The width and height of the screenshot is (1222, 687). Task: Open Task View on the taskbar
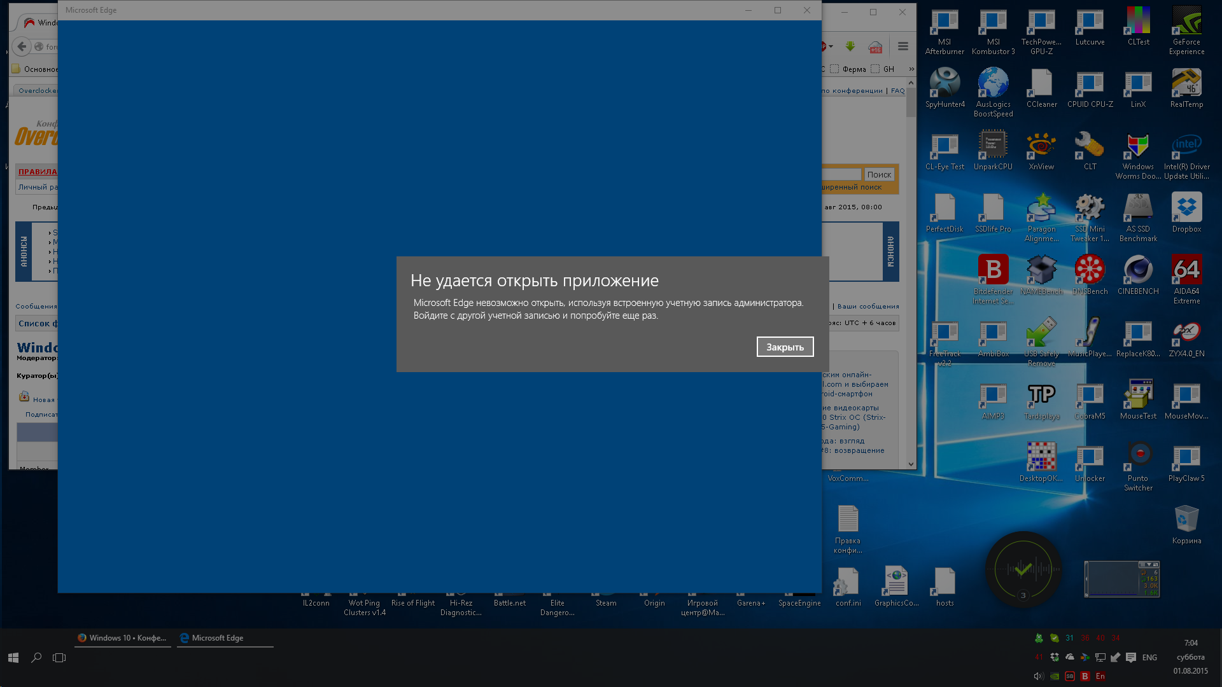tap(59, 658)
